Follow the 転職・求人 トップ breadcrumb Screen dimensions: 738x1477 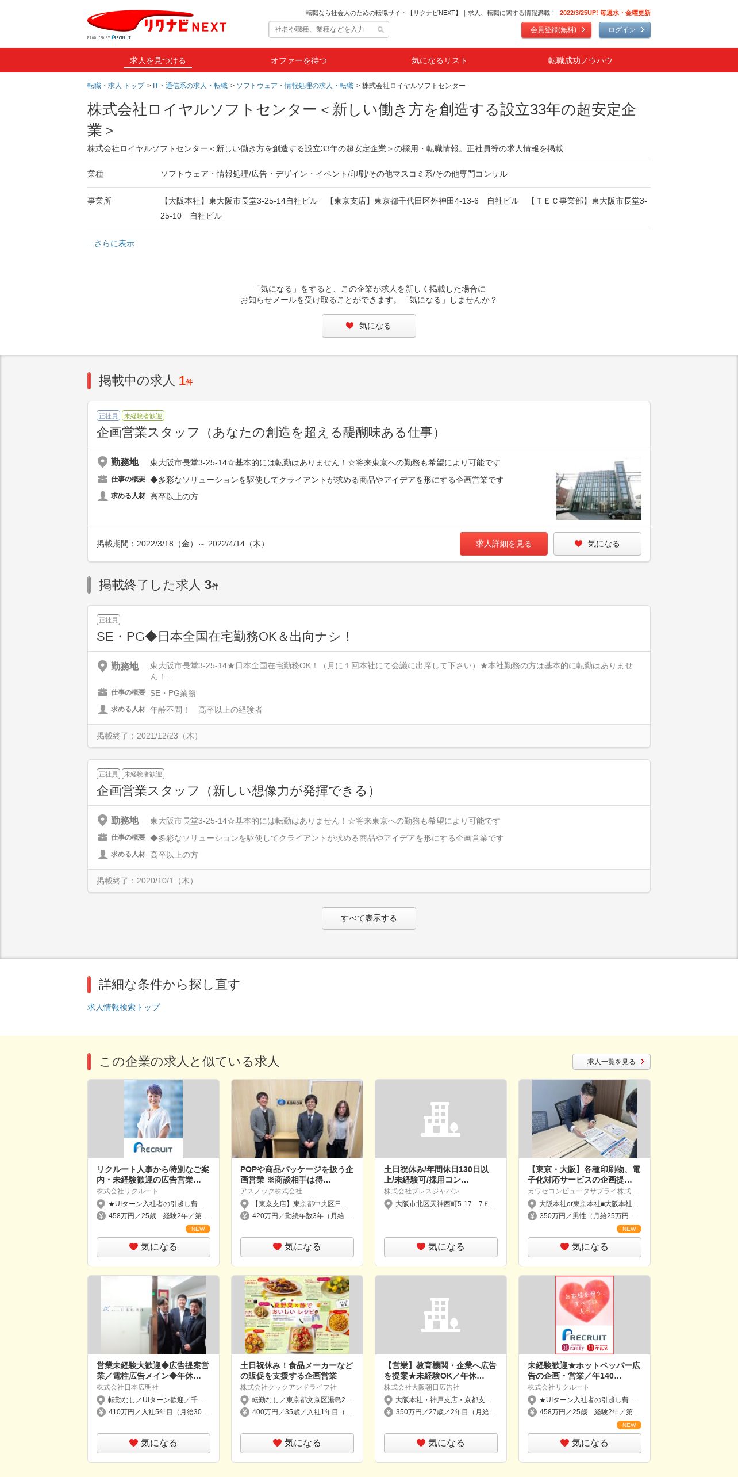click(116, 86)
